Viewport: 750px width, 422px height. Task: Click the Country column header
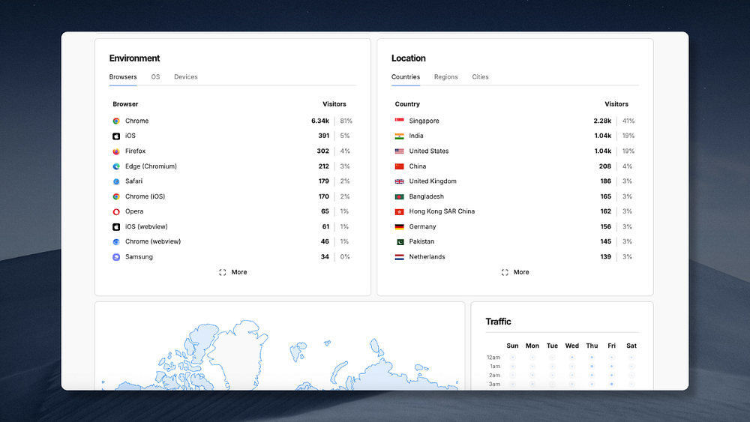[407, 104]
